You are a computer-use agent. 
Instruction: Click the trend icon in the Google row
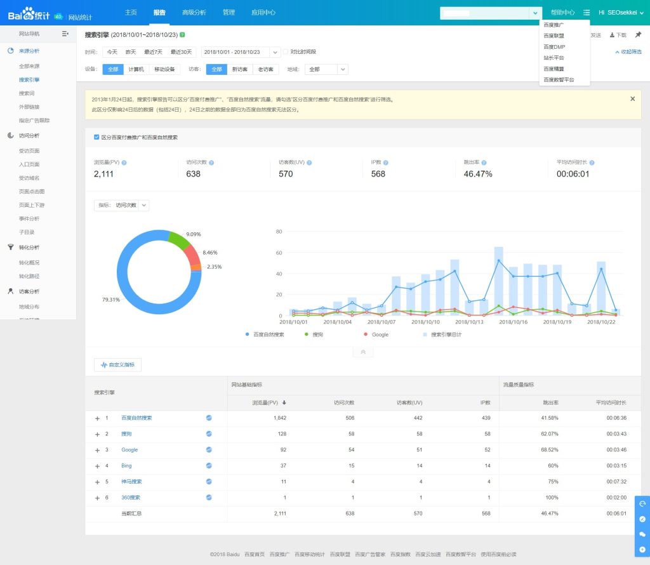[x=209, y=449]
